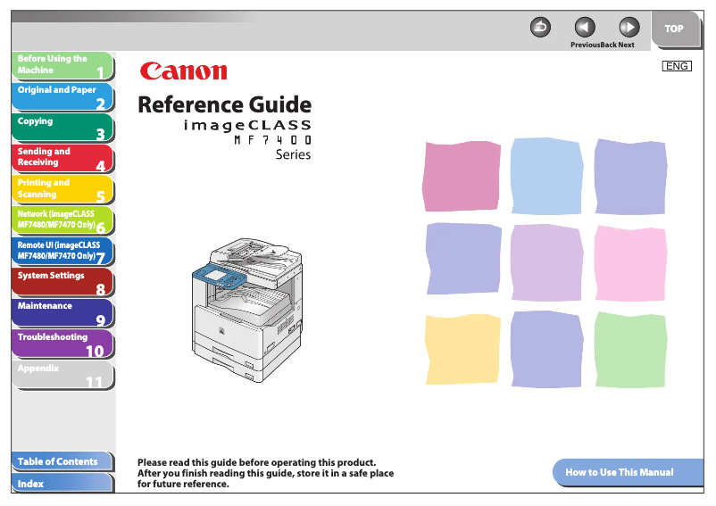Open the Appendix chapter tab
716x506 pixels.
click(x=62, y=375)
